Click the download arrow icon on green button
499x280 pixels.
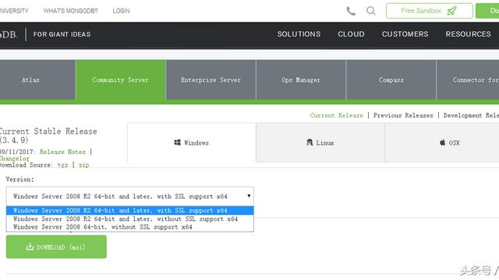[30, 247]
